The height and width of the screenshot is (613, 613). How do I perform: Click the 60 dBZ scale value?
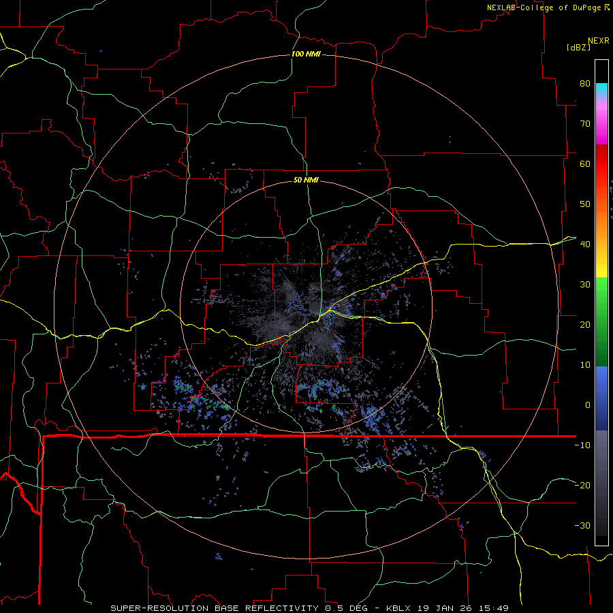585,164
